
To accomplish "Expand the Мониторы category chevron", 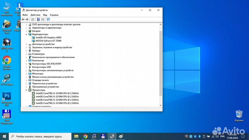I will pyautogui.click(x=26, y=74).
